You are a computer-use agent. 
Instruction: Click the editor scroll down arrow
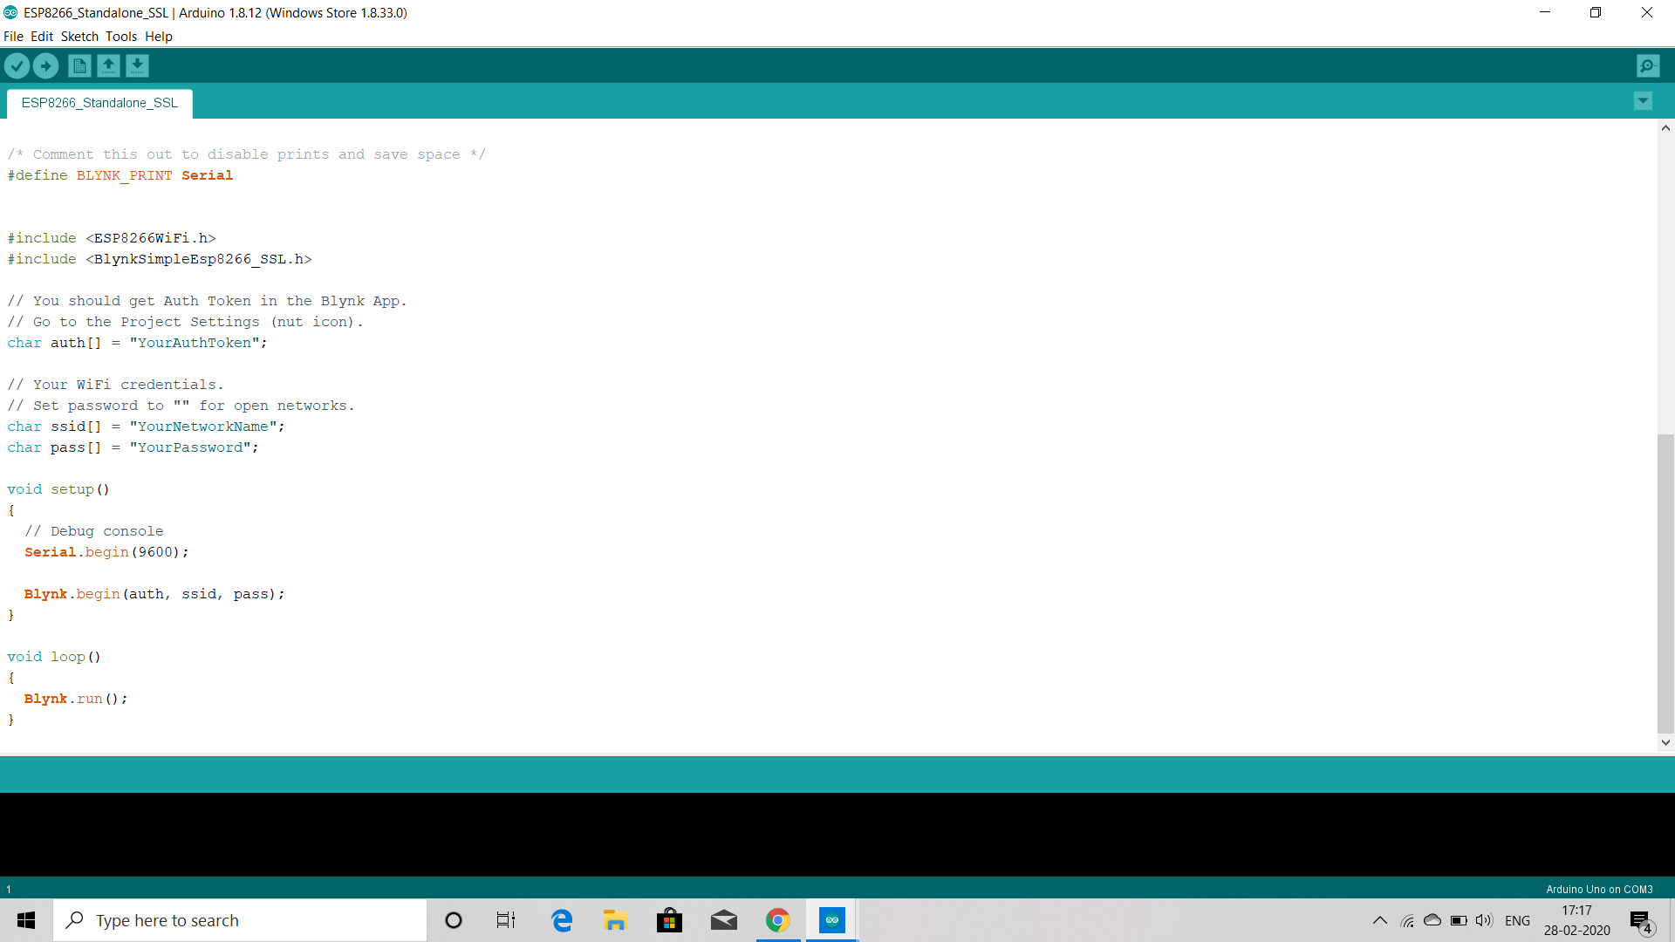coord(1665,743)
